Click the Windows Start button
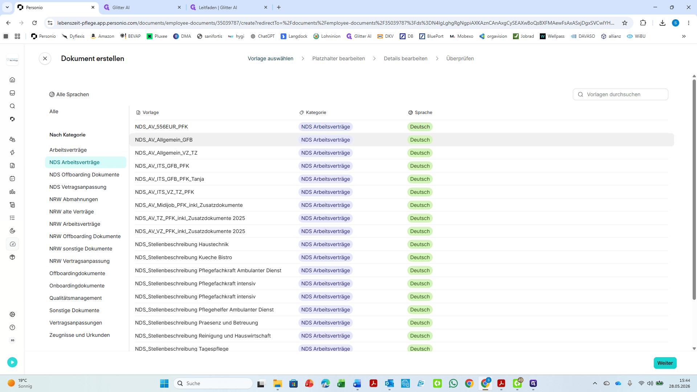 [x=164, y=383]
